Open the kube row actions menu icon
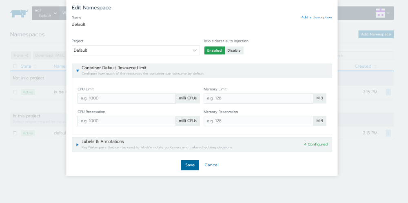This screenshot has height=203, width=408. [x=388, y=92]
